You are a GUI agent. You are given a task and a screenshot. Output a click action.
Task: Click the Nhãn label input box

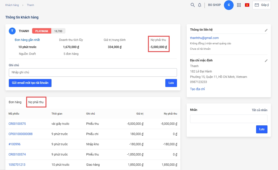[228, 119]
